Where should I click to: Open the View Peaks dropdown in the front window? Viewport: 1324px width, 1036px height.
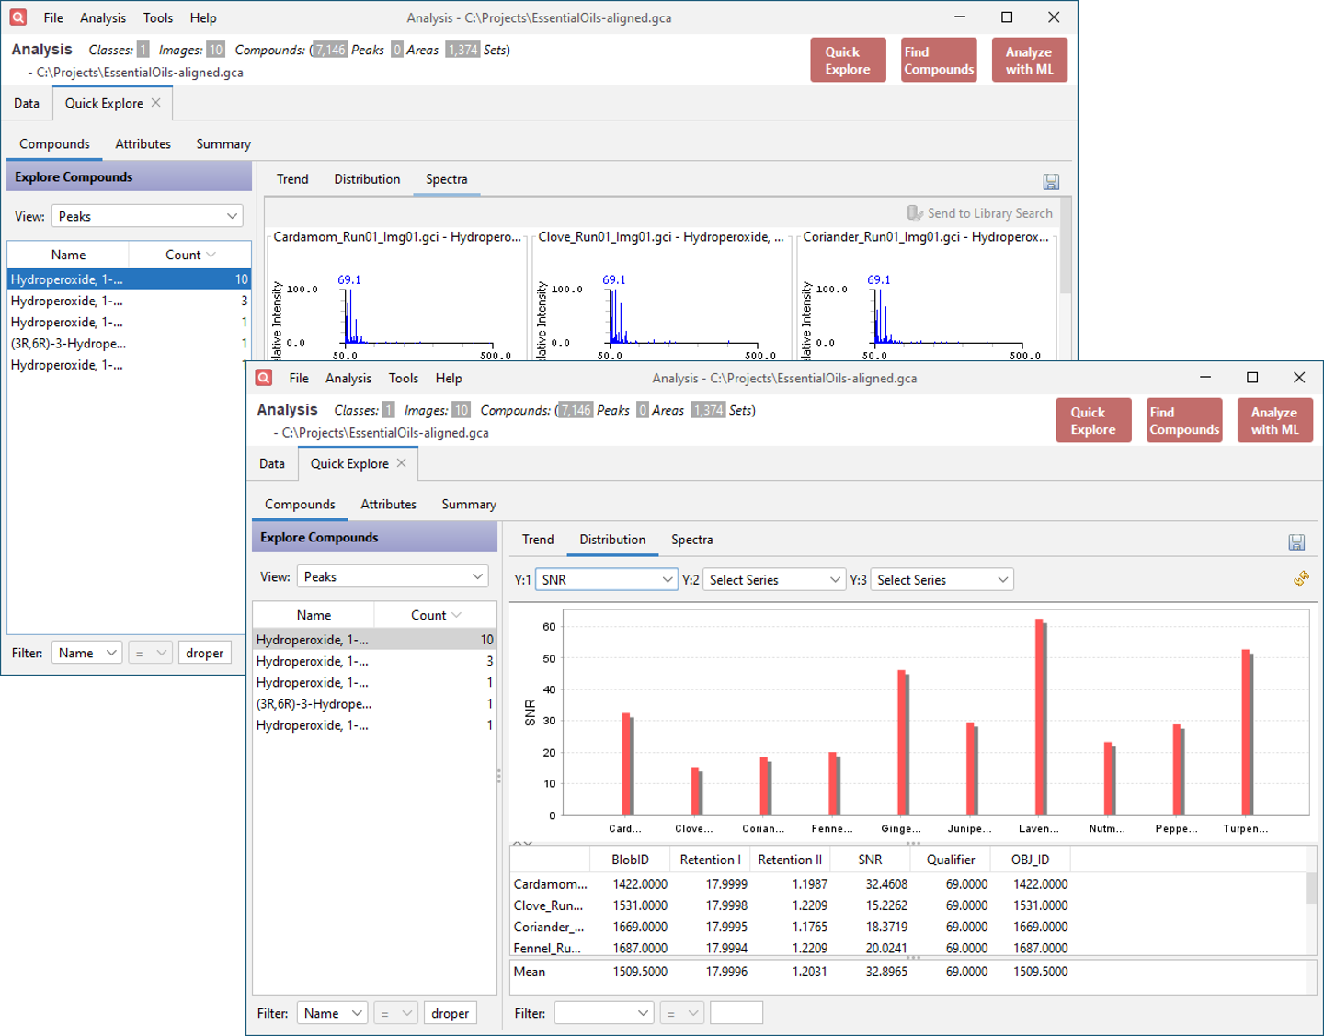pos(393,576)
